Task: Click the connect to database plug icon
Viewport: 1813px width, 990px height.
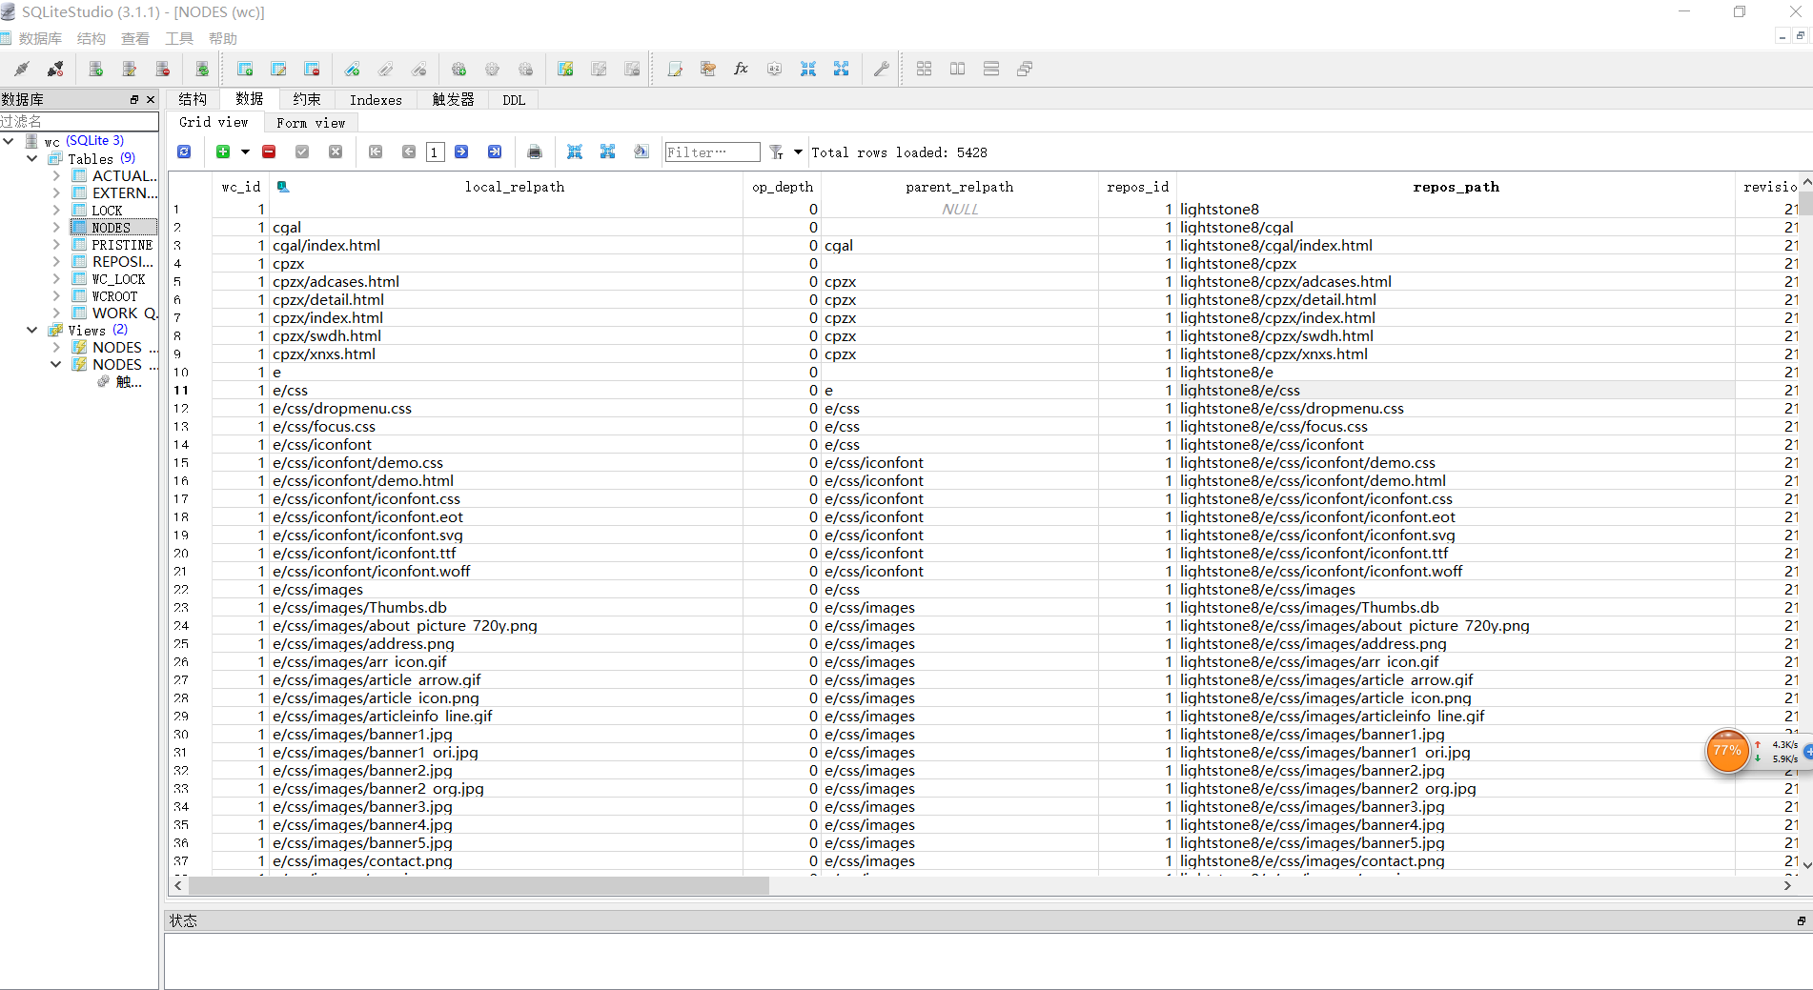Action: click(21, 69)
